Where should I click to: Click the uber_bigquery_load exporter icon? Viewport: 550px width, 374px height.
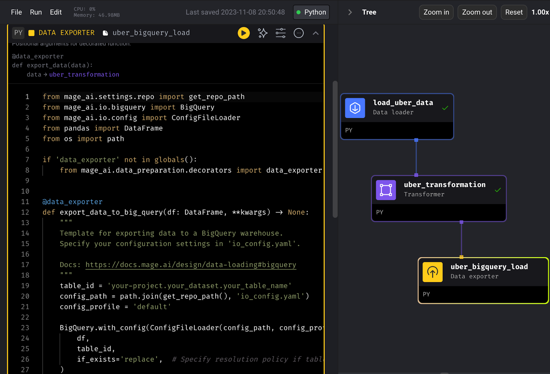(432, 272)
